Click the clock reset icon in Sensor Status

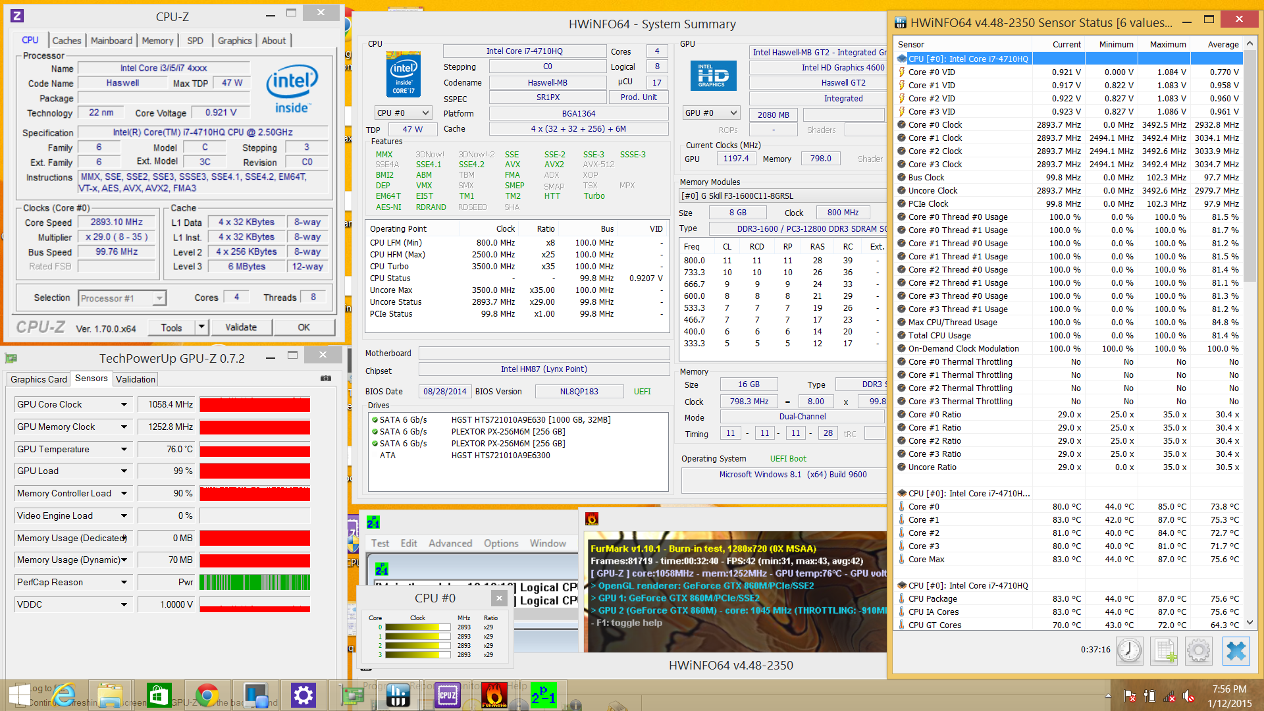point(1130,651)
